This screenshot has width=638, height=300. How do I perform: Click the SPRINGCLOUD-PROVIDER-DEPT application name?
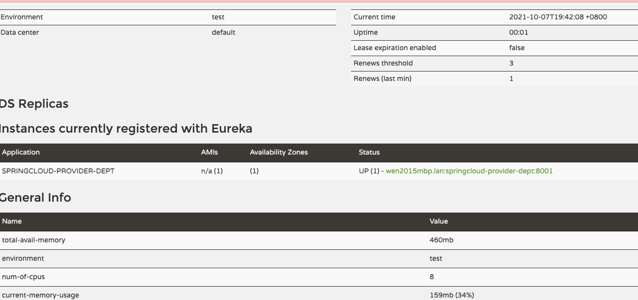[x=58, y=171]
